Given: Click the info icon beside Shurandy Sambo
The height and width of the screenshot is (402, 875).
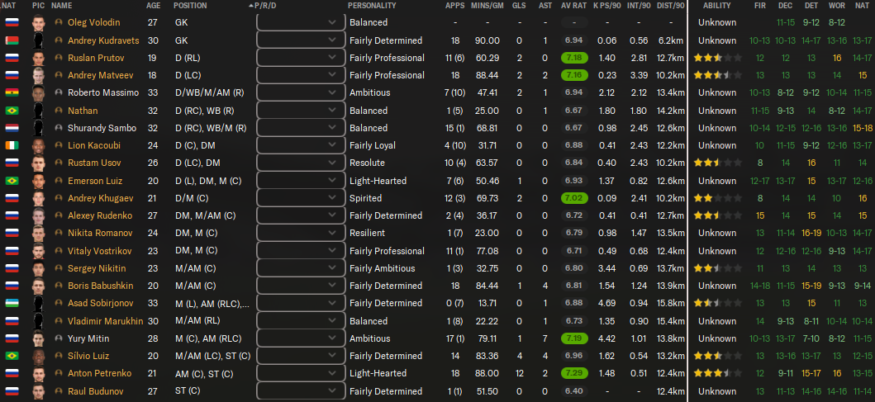Looking at the screenshot, I should (x=59, y=128).
